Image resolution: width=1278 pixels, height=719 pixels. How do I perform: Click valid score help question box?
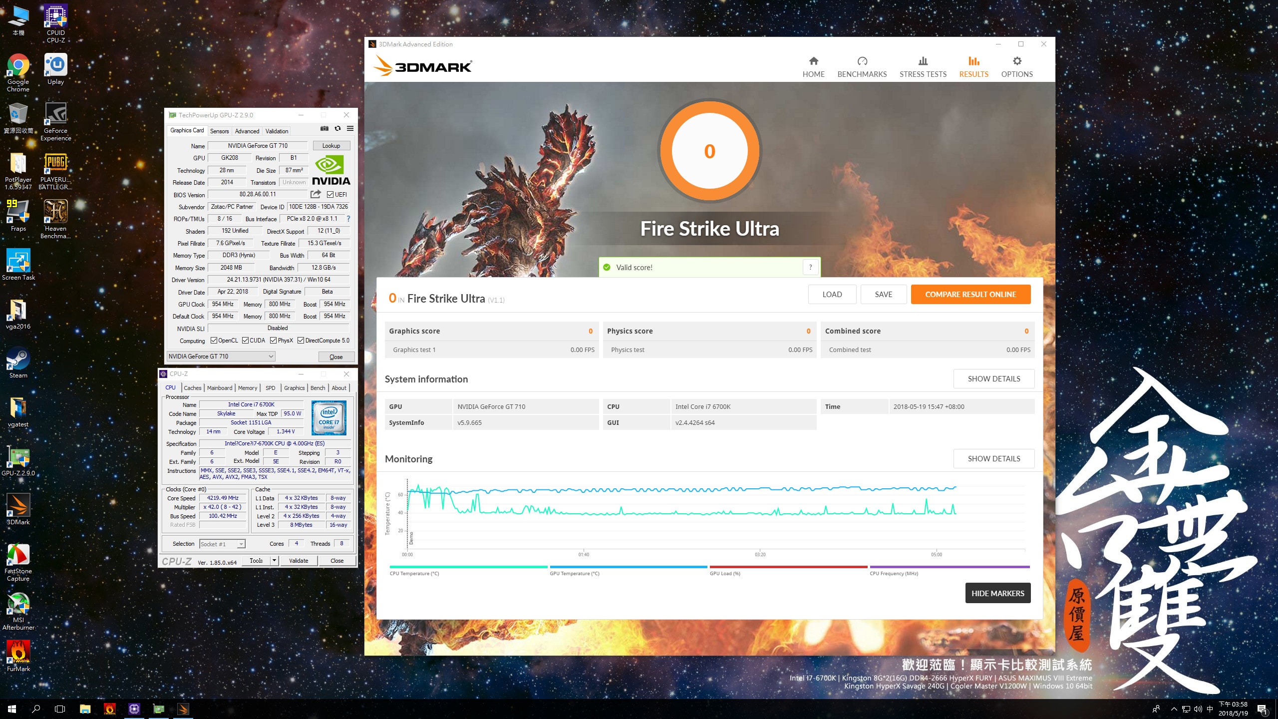(810, 267)
